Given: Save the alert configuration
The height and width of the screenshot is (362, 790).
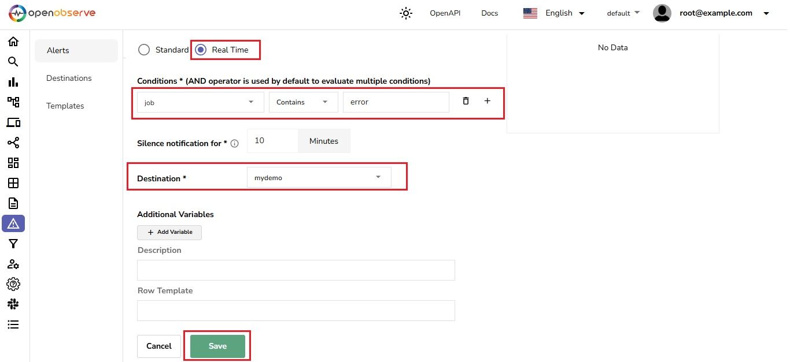Looking at the screenshot, I should click(x=217, y=345).
